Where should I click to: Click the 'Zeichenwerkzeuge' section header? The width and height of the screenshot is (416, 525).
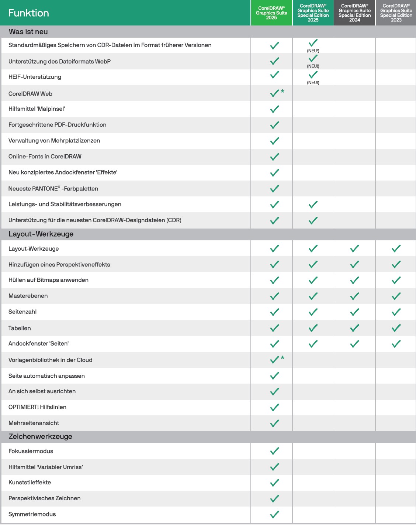[x=40, y=436]
